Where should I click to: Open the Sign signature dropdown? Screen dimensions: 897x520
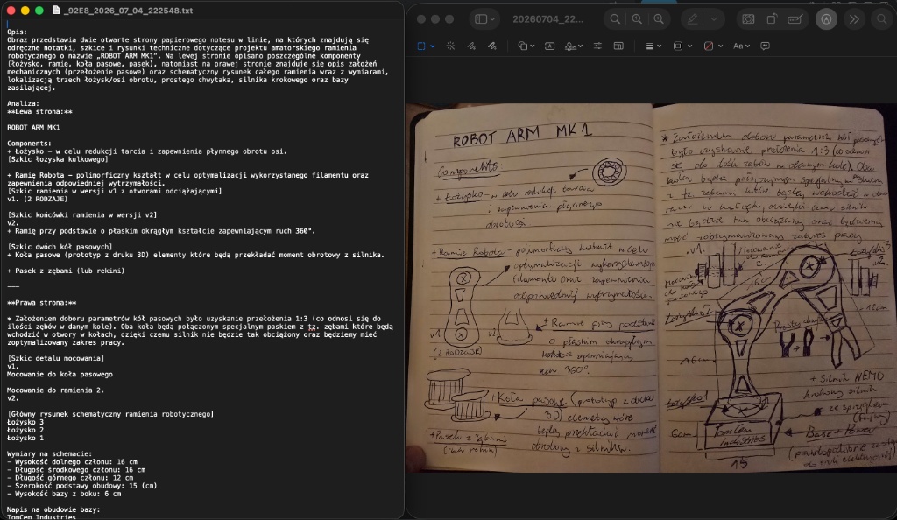(x=573, y=46)
